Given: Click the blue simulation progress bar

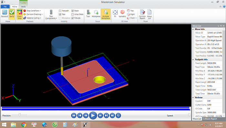Looking at the screenshot, I should click(x=96, y=109).
